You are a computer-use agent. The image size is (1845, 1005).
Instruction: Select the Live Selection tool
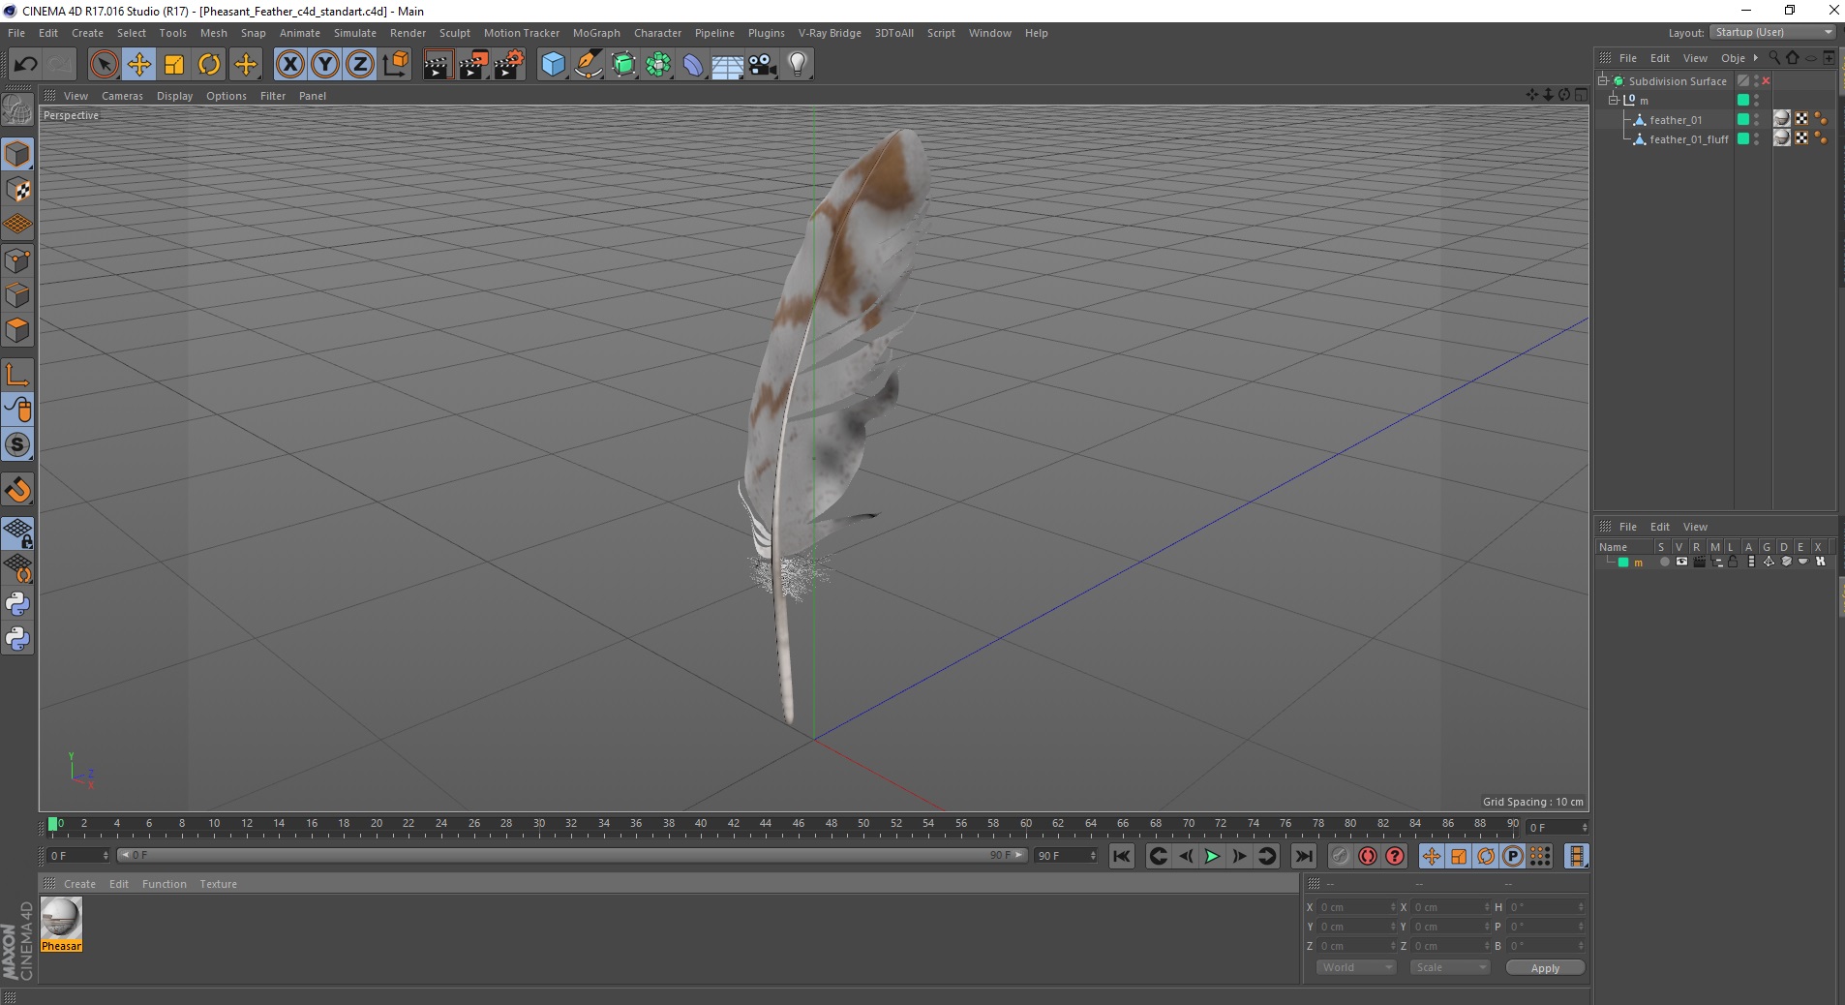click(104, 65)
